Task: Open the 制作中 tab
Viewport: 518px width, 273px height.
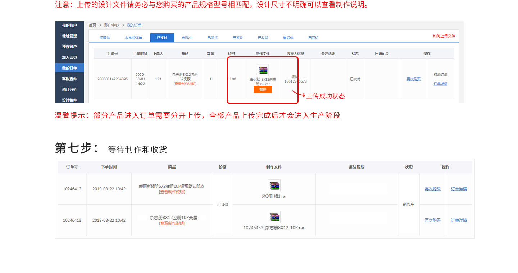Action: (187, 38)
